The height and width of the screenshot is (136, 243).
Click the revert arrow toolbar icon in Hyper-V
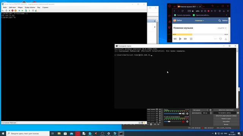point(29,11)
